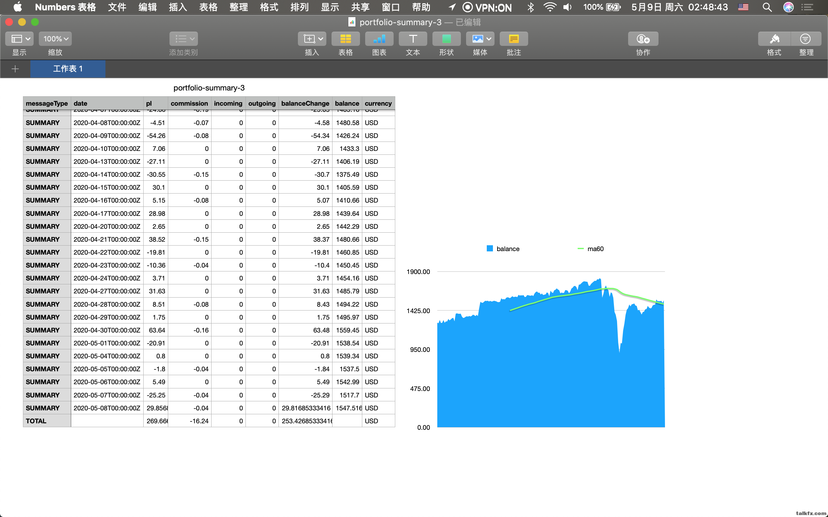The image size is (828, 517).
Task: Click the Bluetooth menu bar icon
Action: click(531, 7)
